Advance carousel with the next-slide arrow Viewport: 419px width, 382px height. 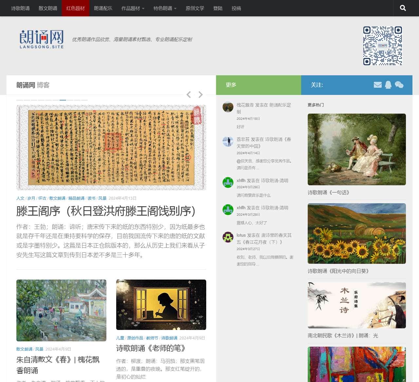click(x=200, y=95)
